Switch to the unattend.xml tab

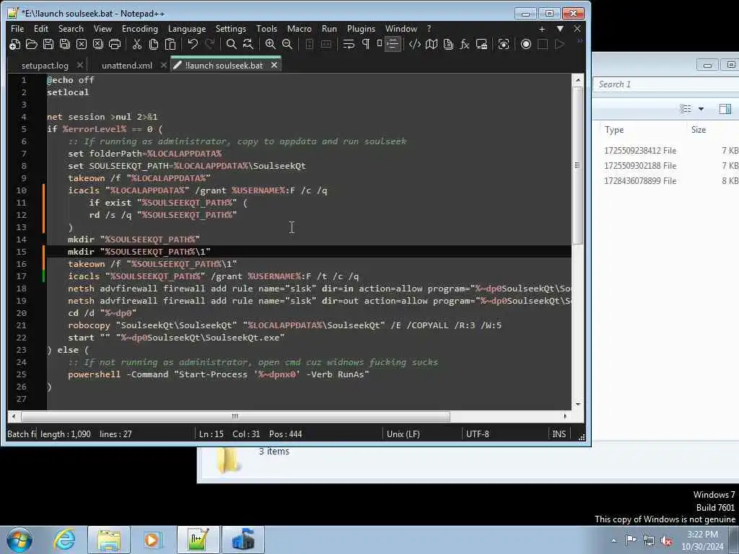(127, 66)
